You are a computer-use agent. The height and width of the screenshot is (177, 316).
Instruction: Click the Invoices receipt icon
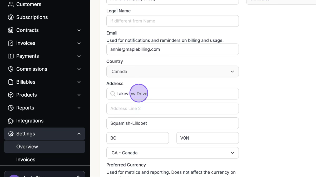[x=11, y=43]
